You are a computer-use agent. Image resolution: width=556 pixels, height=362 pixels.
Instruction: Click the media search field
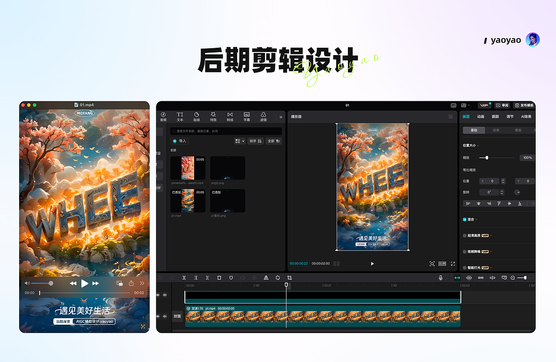tap(226, 131)
